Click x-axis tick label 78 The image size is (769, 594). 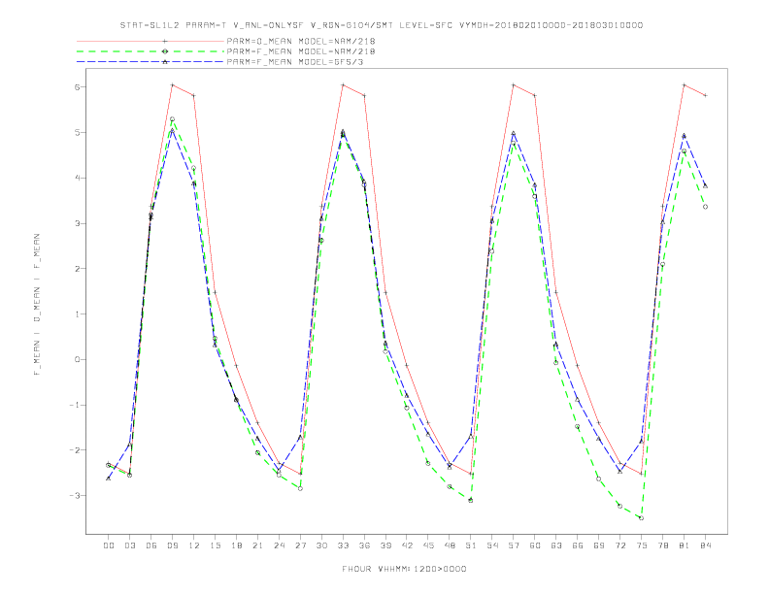tap(663, 545)
